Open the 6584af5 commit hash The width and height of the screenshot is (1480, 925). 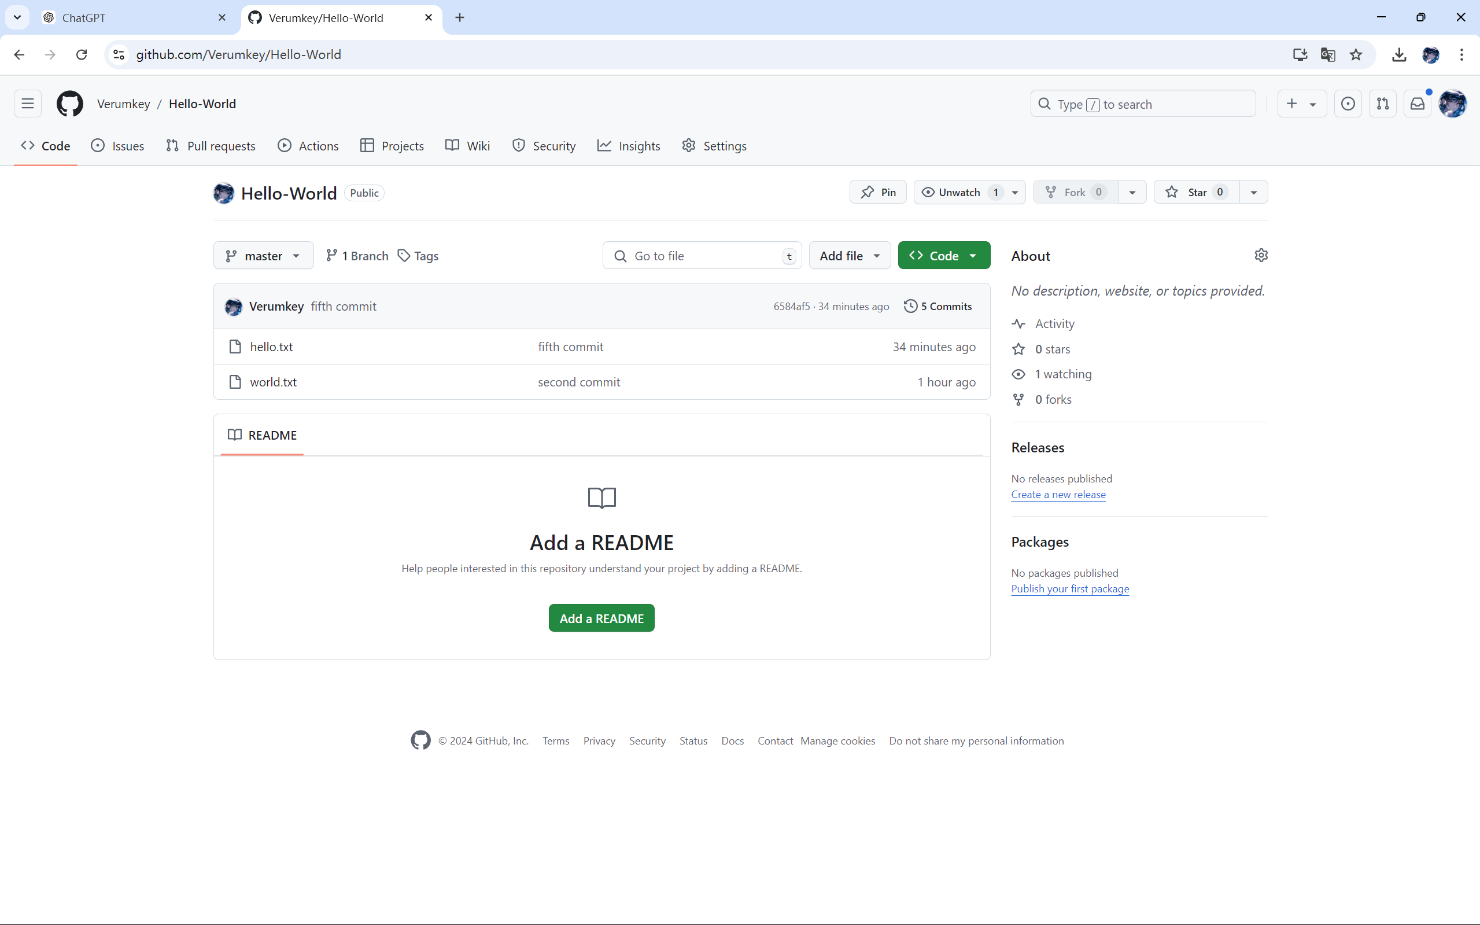coord(791,307)
